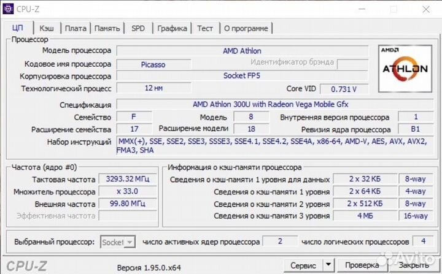442x274 pixels.
Task: Click the instruction set list field
Action: (275, 145)
